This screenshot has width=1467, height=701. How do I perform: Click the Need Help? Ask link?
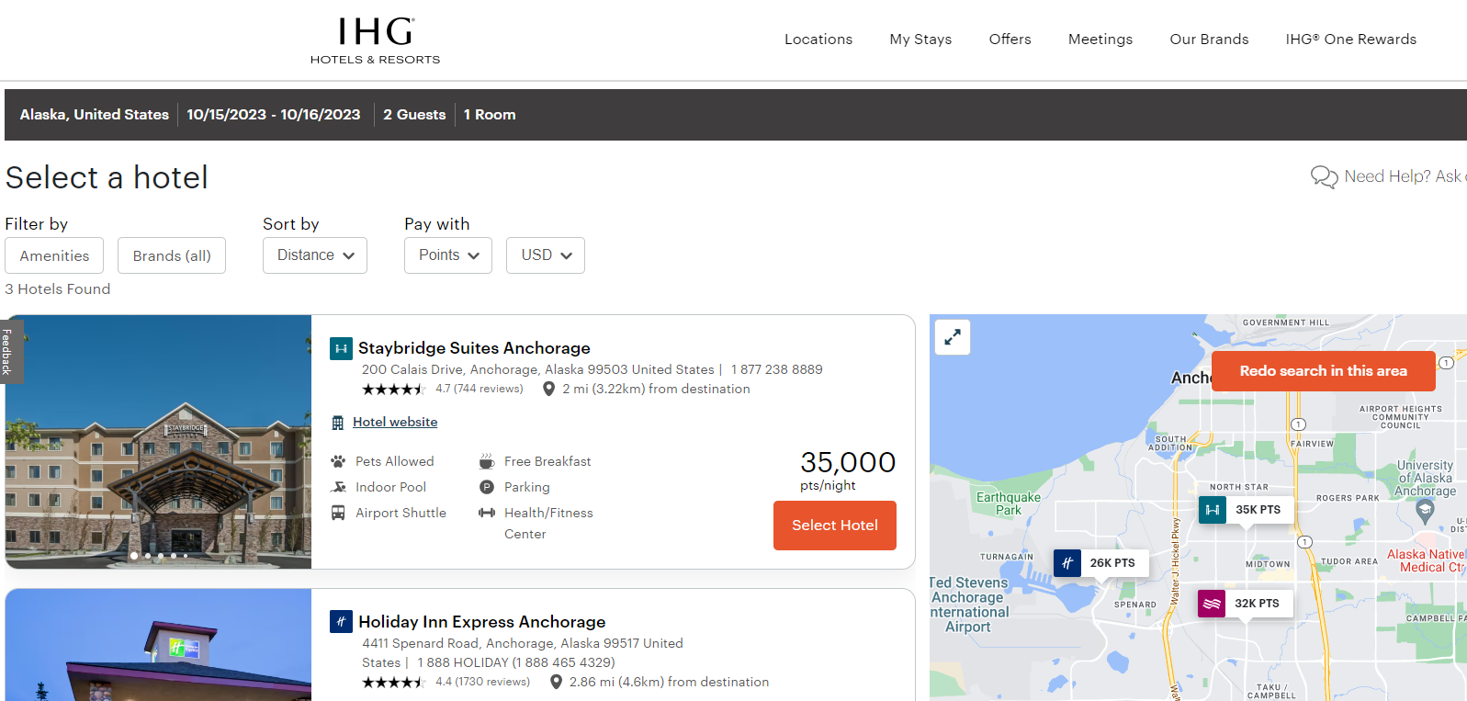[x=1405, y=176]
